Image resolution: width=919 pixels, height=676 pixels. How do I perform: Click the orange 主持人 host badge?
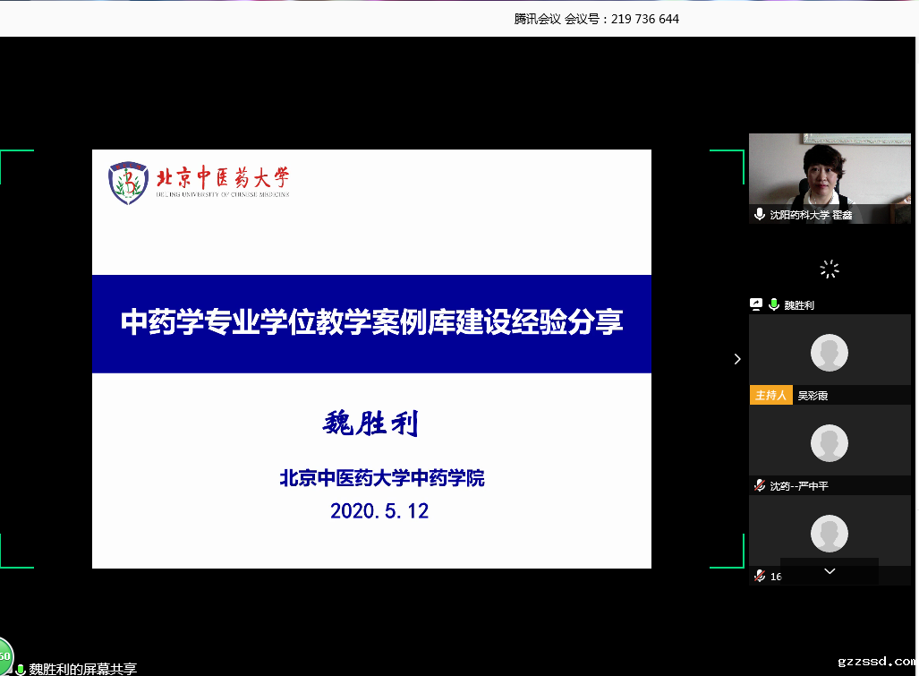pos(770,395)
